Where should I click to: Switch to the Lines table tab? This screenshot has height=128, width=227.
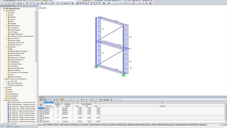tap(45, 125)
